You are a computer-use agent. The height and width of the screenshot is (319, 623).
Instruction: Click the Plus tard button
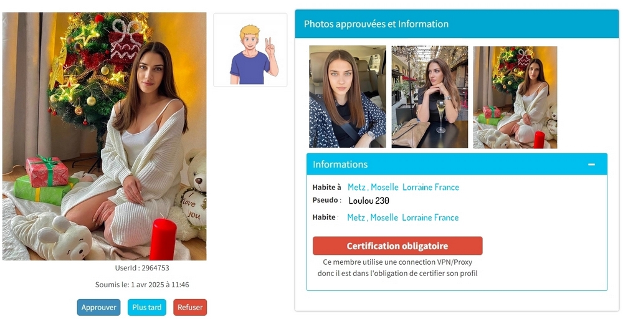146,307
